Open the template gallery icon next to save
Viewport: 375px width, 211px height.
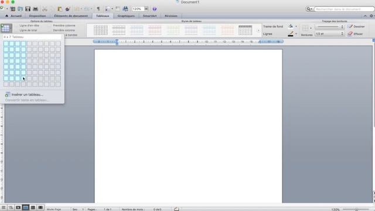coord(21,9)
